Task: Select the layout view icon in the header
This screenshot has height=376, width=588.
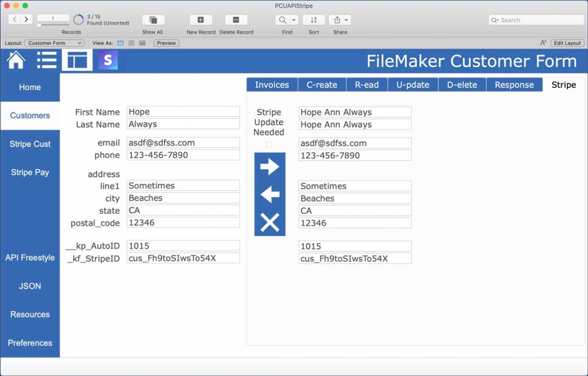Action: pos(76,60)
